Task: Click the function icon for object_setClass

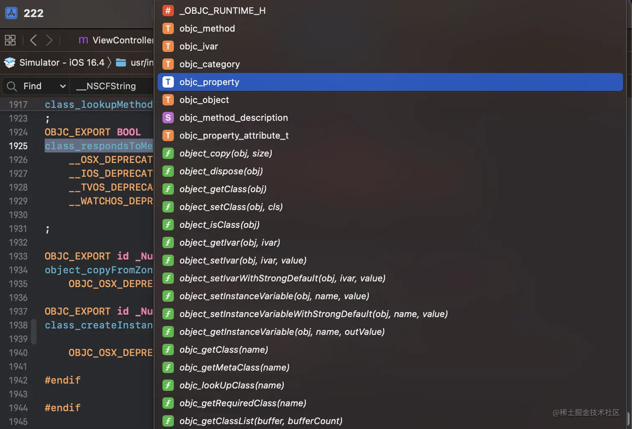Action: (168, 207)
